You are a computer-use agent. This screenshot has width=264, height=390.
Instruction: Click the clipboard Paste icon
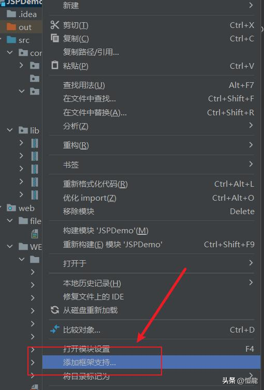(55, 65)
